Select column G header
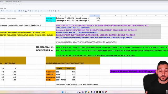 [51, 16]
